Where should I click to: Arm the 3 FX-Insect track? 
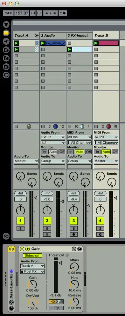click(x=73, y=234)
